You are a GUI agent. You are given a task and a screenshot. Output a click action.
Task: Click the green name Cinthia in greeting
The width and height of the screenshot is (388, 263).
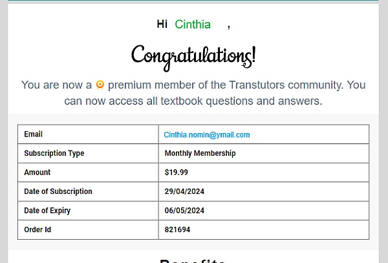pyautogui.click(x=193, y=25)
